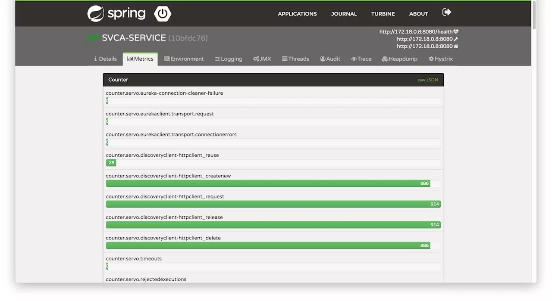The image size is (552, 301).
Task: Switch to the Details tab
Action: [x=105, y=59]
